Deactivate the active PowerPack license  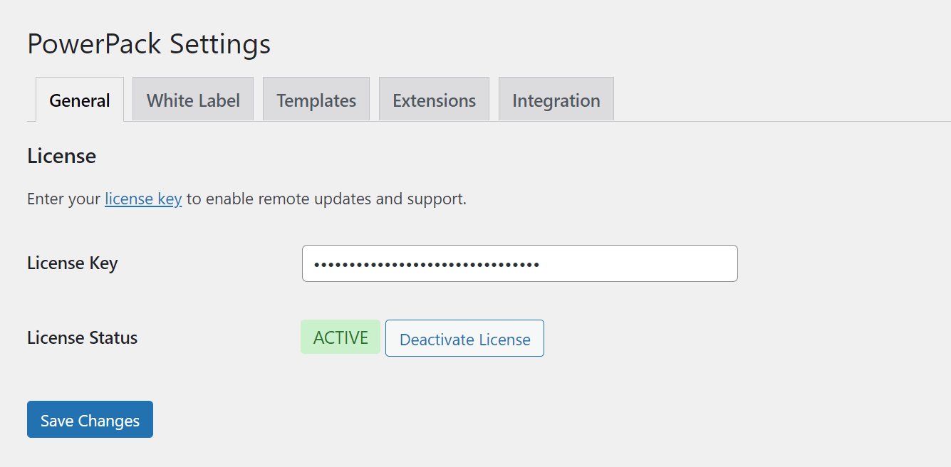point(464,338)
